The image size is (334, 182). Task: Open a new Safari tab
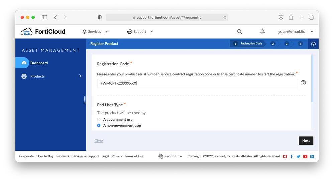301,17
